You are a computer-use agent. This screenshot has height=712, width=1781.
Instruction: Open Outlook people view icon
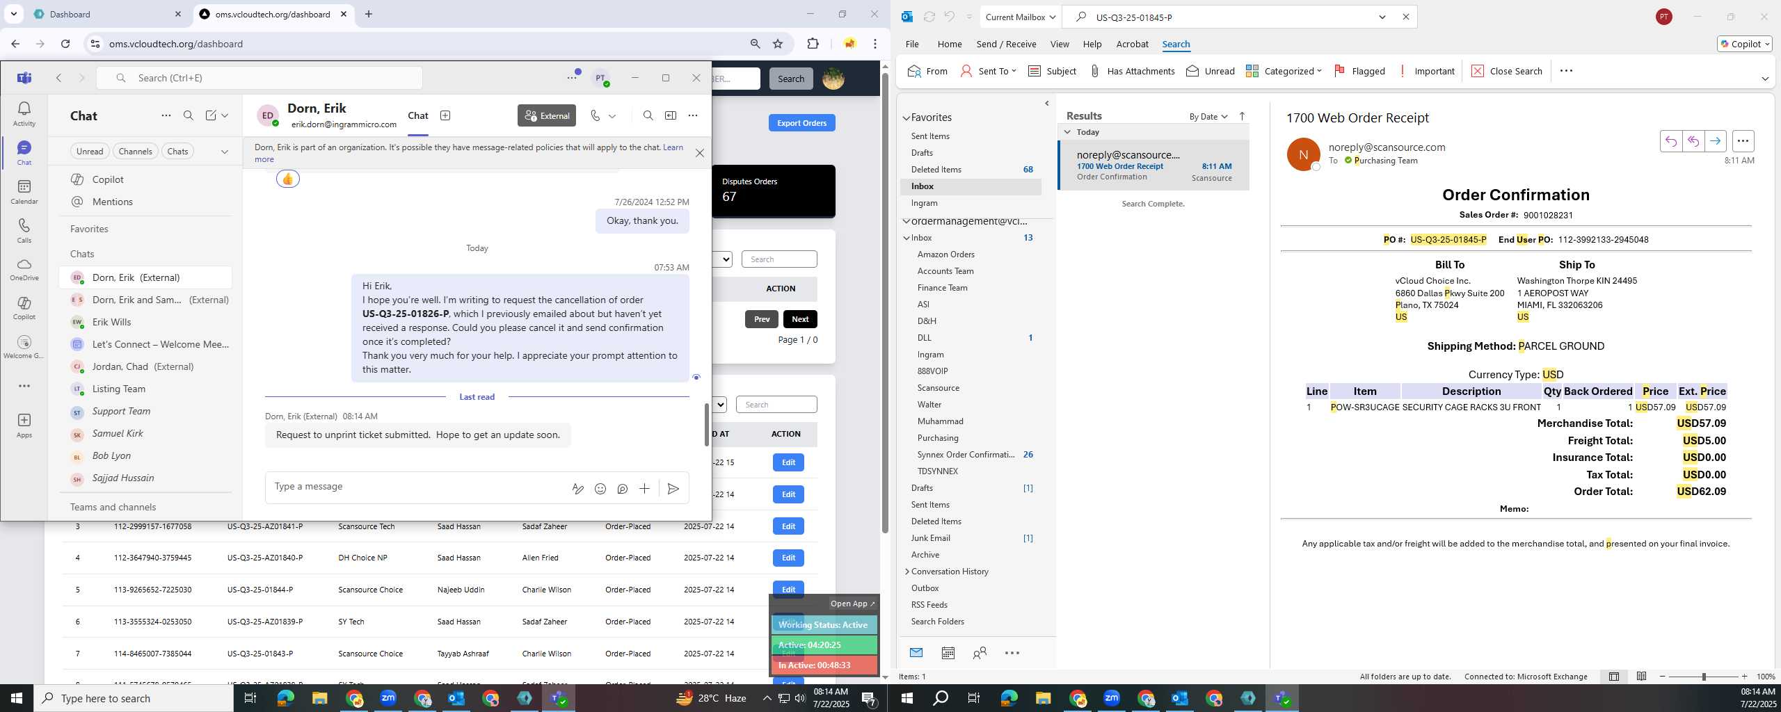[x=980, y=653]
